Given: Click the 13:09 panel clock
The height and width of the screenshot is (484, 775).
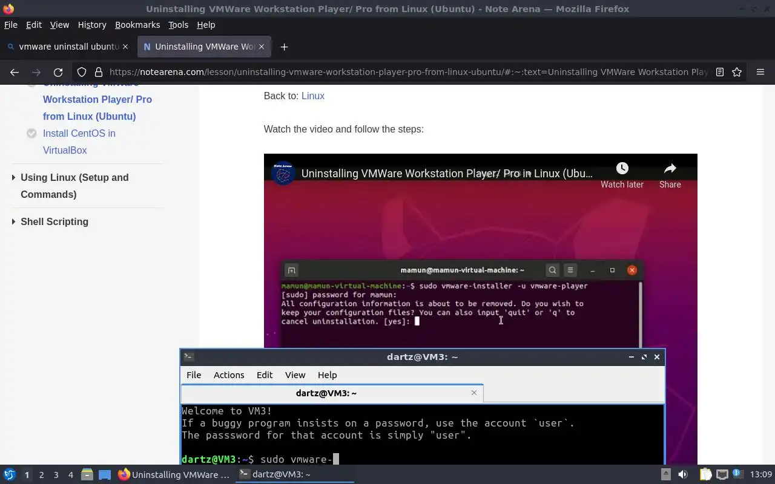Looking at the screenshot, I should 761,474.
